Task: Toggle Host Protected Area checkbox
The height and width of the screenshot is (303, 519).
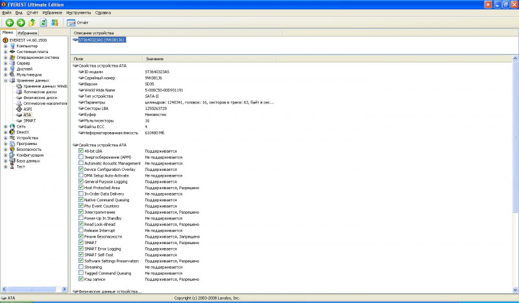Action: [x=80, y=187]
